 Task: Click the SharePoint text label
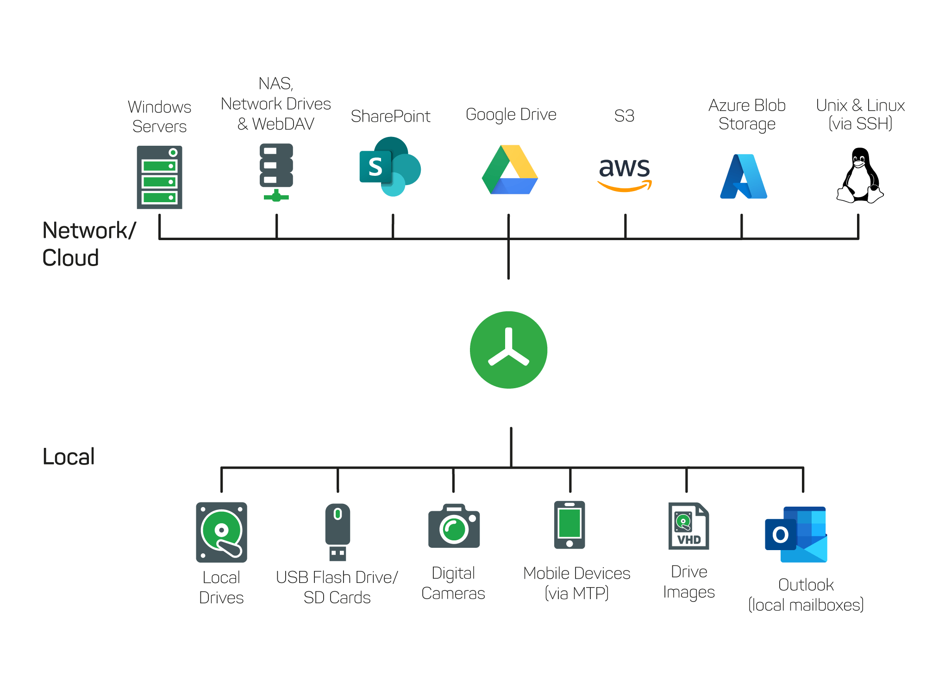point(390,117)
